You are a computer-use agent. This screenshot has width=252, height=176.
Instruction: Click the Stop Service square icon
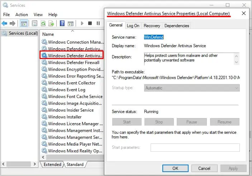pyautogui.click(x=90, y=23)
